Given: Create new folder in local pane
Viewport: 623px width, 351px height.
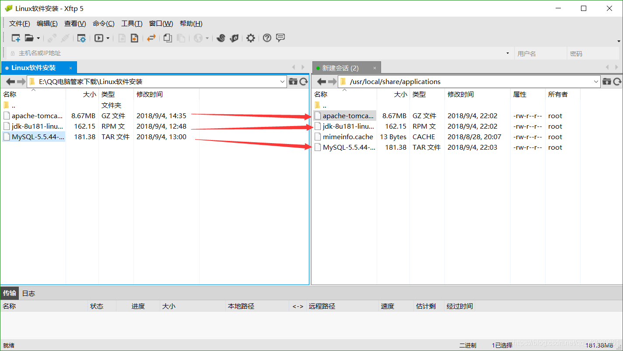Looking at the screenshot, I should pos(293,82).
